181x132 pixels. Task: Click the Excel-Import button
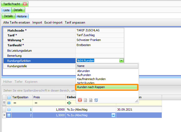[x=53, y=22]
